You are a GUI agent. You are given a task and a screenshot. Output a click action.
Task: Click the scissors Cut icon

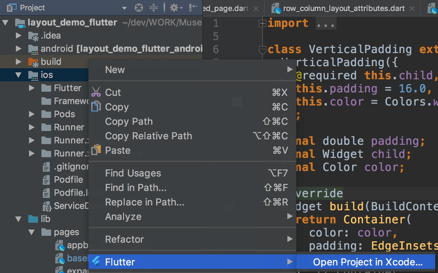point(96,92)
